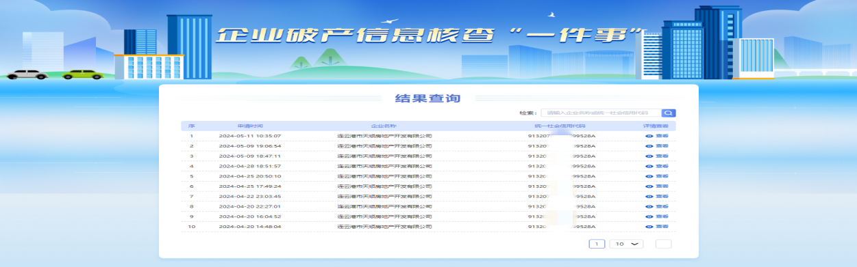Image resolution: width=857 pixels, height=267 pixels.
Task: Focus the enterprise name search field
Action: [x=601, y=113]
